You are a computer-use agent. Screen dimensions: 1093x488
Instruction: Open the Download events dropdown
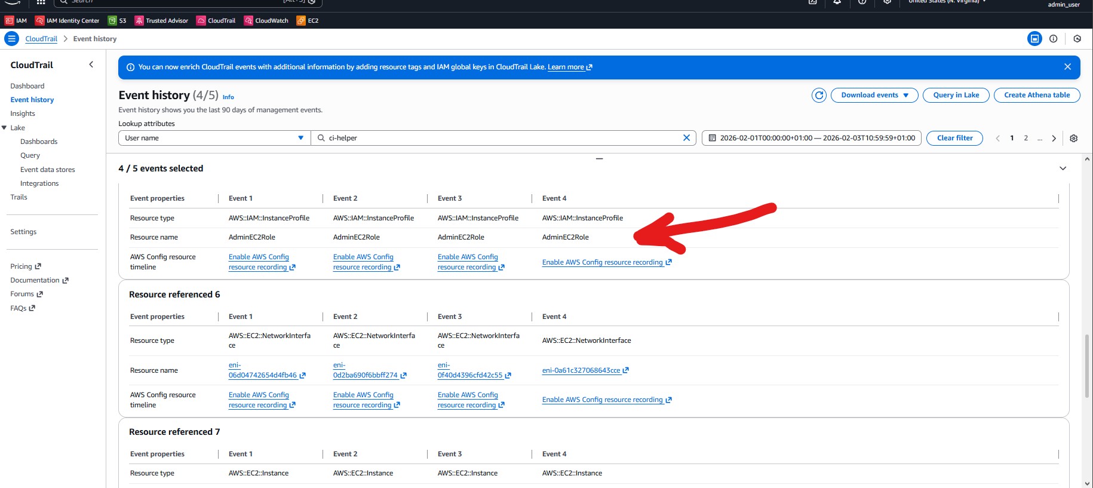874,95
